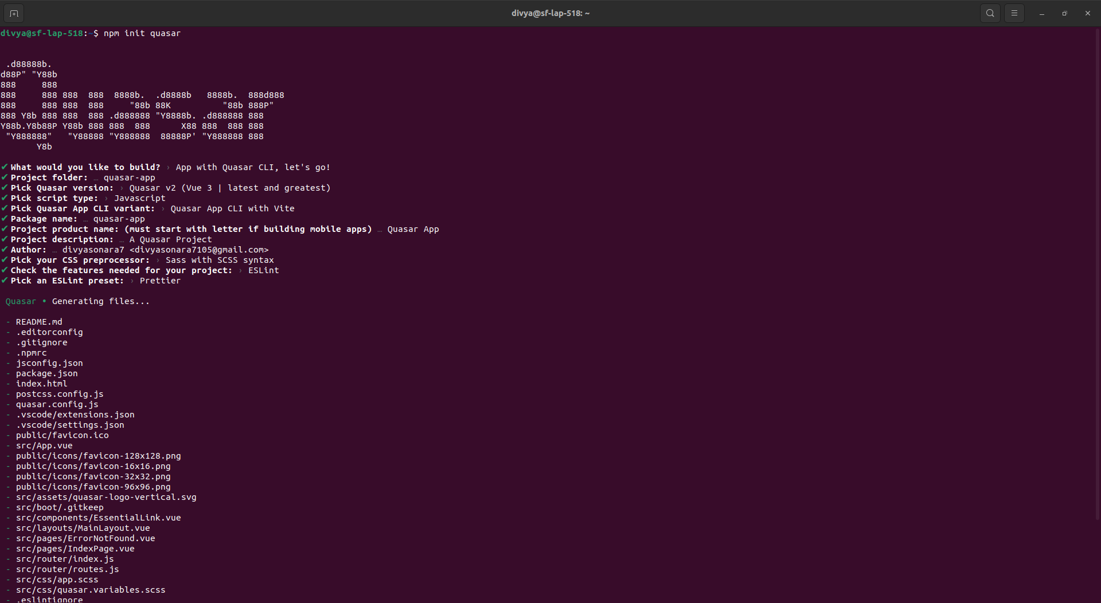Click src/router/index.js entry
1101x603 pixels.
(x=65, y=559)
